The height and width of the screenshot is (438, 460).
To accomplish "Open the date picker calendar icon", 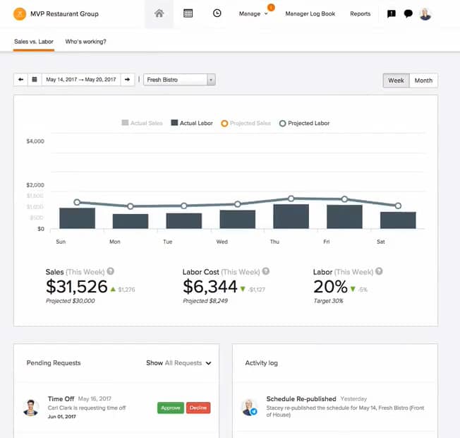I will tap(35, 80).
